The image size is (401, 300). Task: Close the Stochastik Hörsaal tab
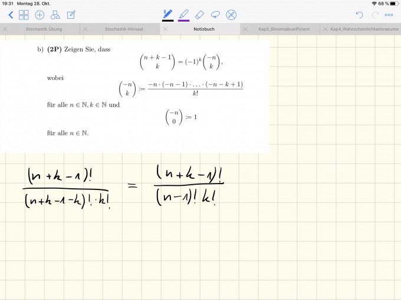[85, 29]
